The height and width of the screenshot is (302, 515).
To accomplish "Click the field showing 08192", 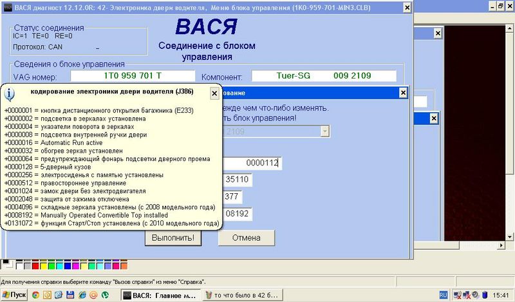I will click(x=237, y=214).
